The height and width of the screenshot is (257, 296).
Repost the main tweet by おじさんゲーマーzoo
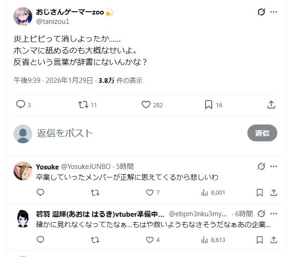pos(83,105)
